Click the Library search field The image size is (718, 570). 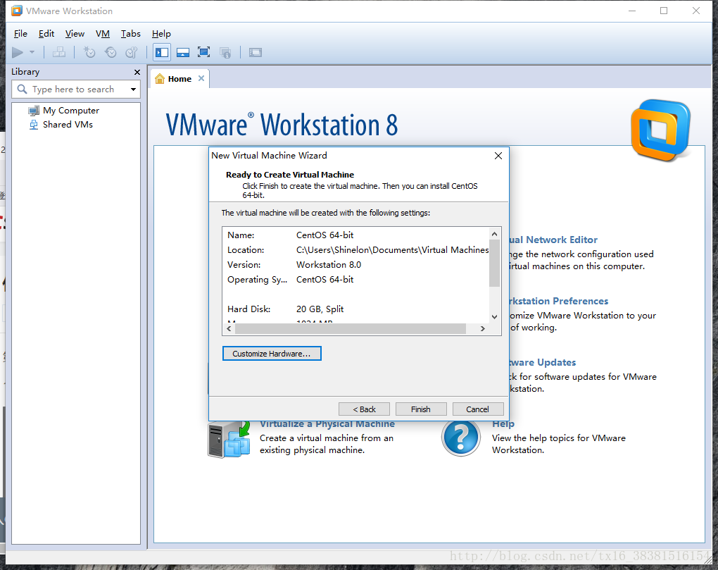pyautogui.click(x=76, y=89)
